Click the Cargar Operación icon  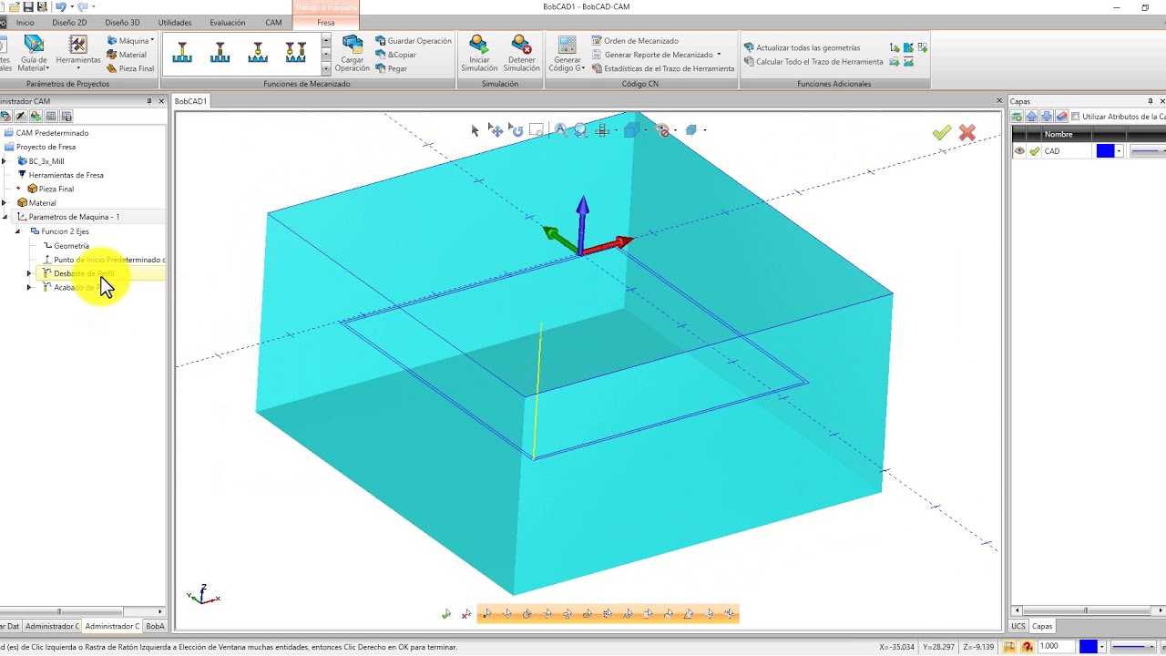click(x=353, y=45)
